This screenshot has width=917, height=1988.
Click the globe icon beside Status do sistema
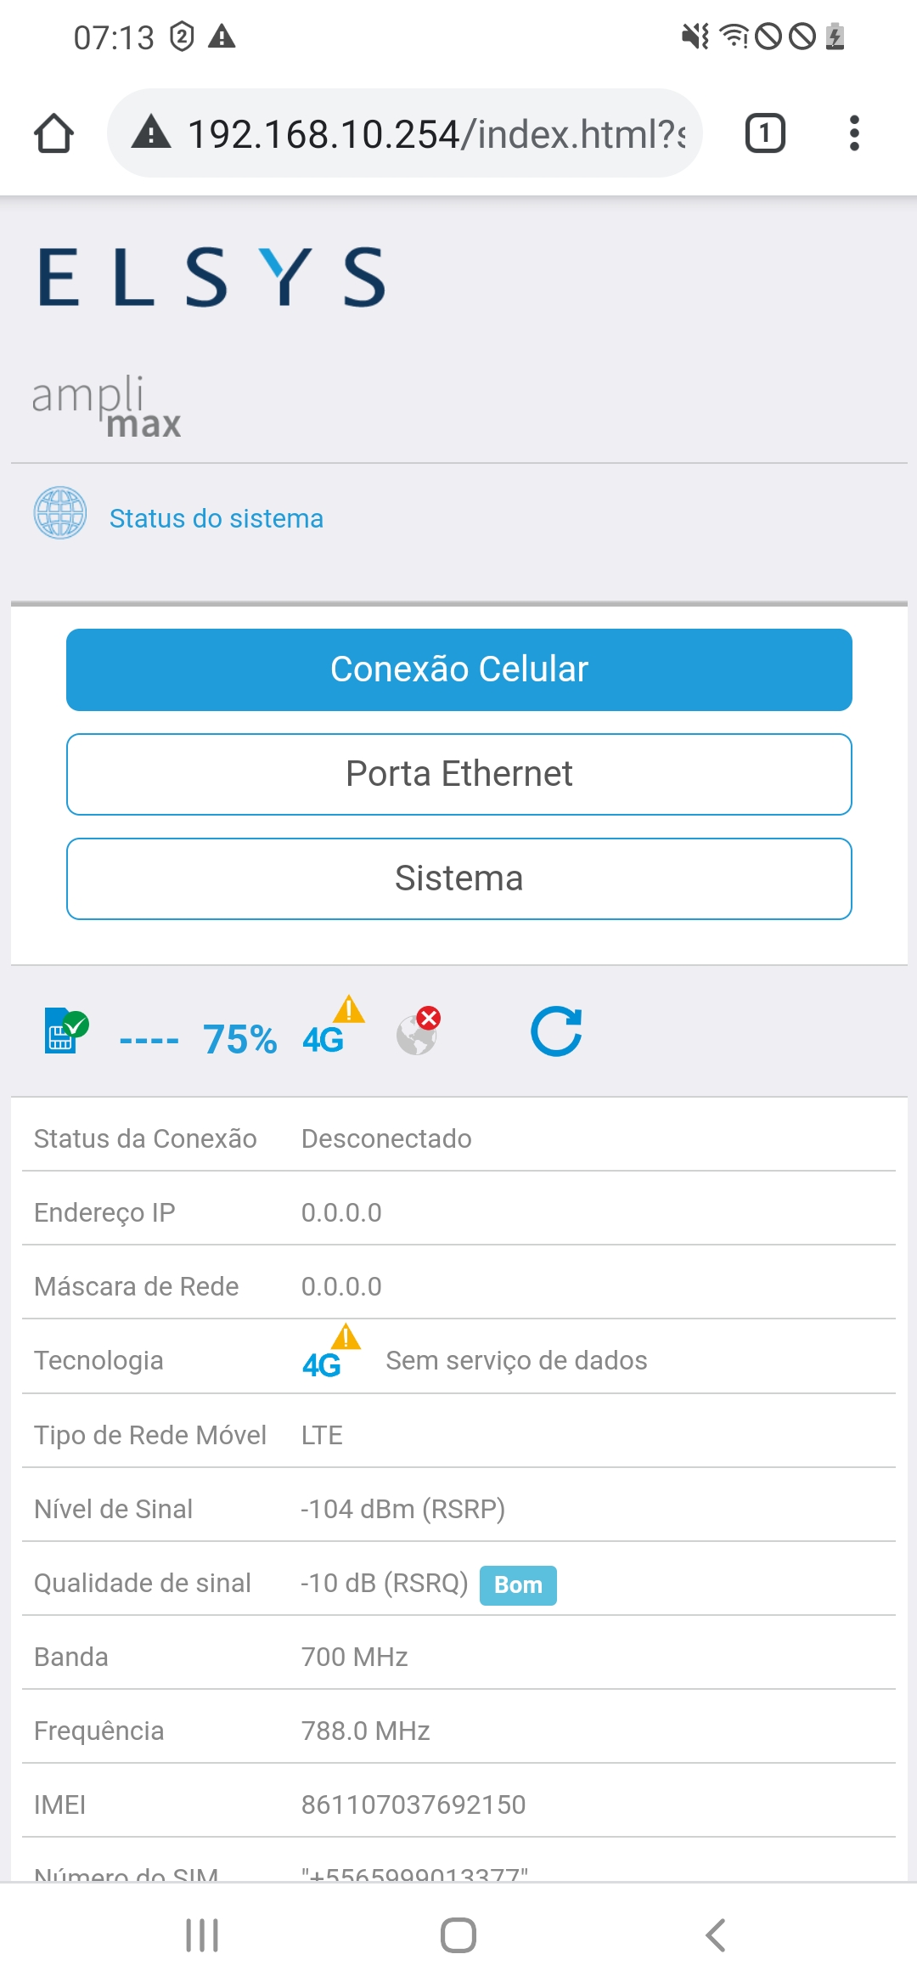[60, 513]
